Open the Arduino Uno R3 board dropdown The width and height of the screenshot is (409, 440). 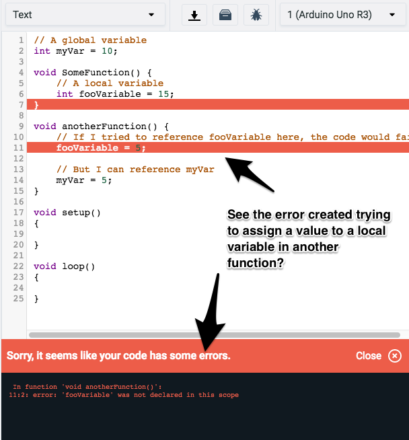(343, 15)
